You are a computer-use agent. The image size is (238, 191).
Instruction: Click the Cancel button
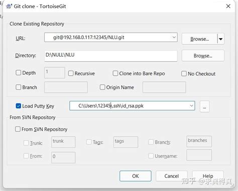pyautogui.click(x=172, y=176)
